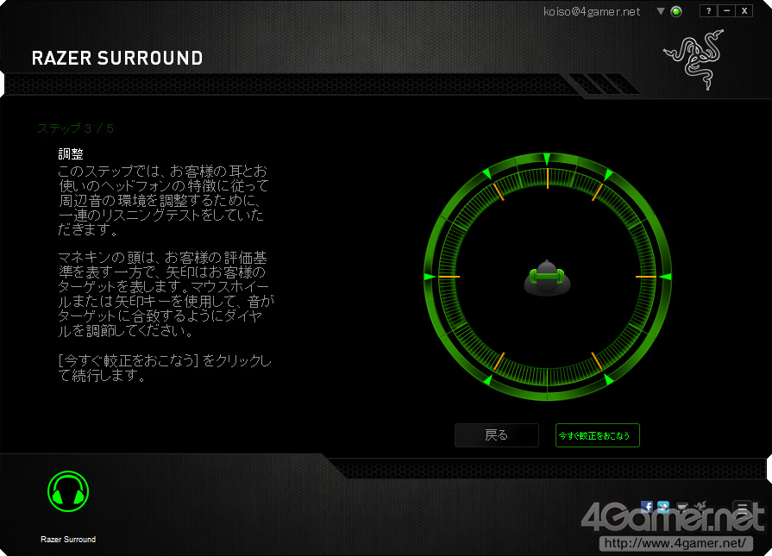The height and width of the screenshot is (556, 772).
Task: Expand the account dropdown arrow beside the email
Action: point(661,11)
